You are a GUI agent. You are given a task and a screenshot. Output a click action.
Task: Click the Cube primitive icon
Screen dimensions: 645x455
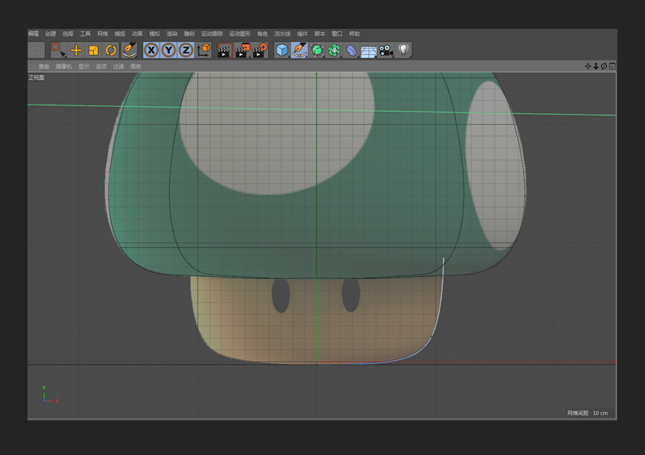click(x=282, y=50)
